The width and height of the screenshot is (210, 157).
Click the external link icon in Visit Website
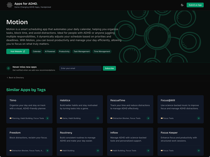click(24, 51)
